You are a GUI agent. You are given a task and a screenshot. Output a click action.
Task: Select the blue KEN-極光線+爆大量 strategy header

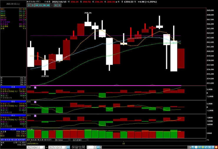tap(13, 140)
